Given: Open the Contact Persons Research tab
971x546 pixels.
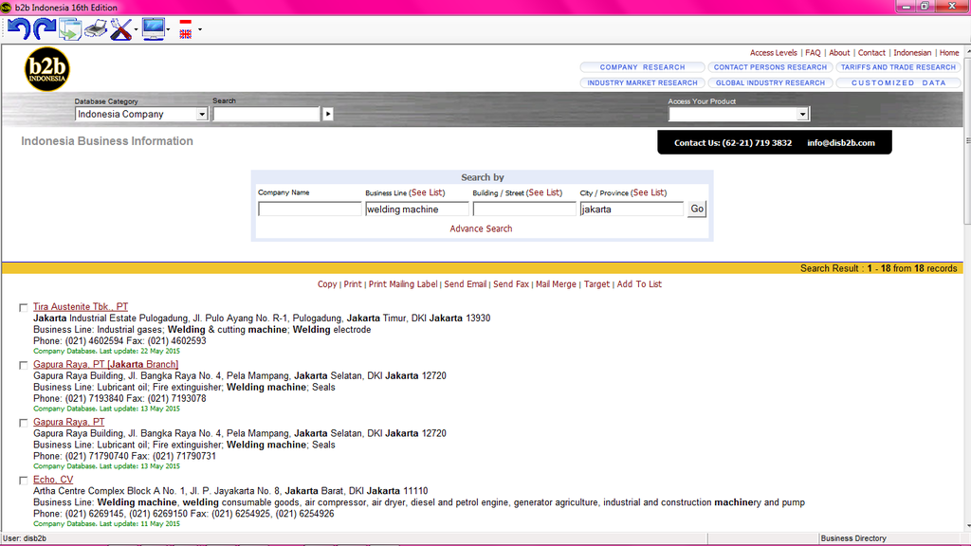Looking at the screenshot, I should (x=770, y=67).
